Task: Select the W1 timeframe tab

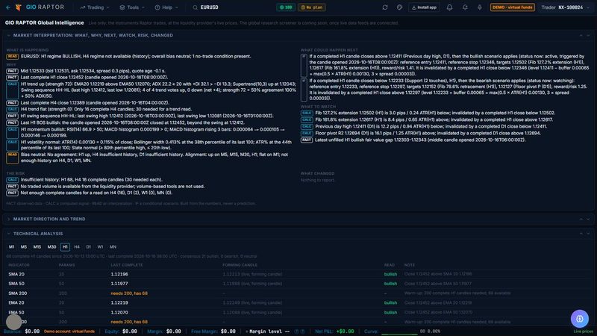Action: click(x=100, y=247)
